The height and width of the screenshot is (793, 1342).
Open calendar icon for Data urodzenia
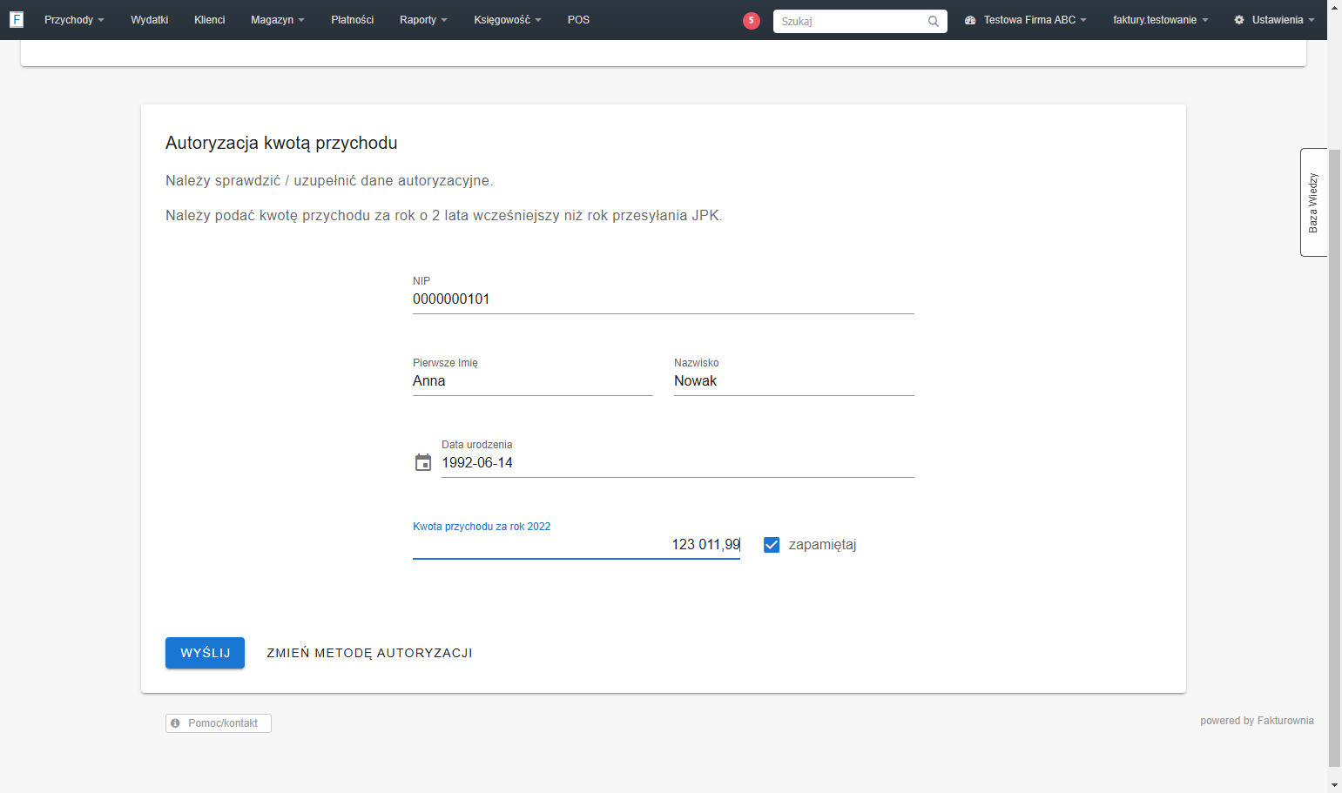(423, 462)
